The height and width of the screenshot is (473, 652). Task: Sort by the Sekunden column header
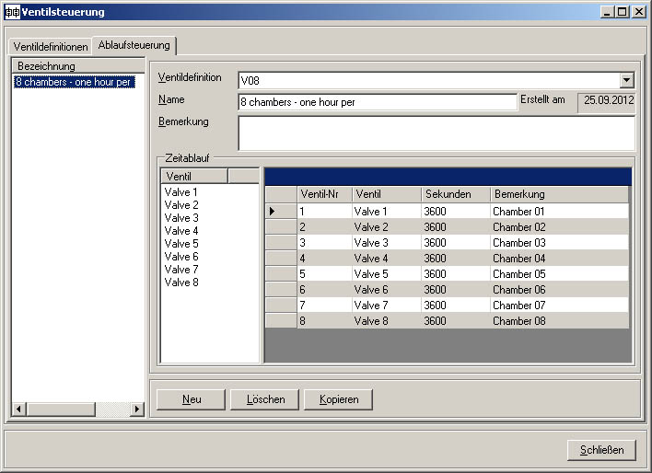(x=455, y=194)
